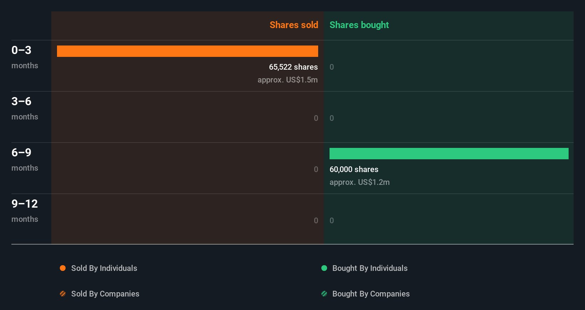The height and width of the screenshot is (310, 585).
Task: Select the orange 0–3 months shares sold bar
Action: pyautogui.click(x=187, y=51)
